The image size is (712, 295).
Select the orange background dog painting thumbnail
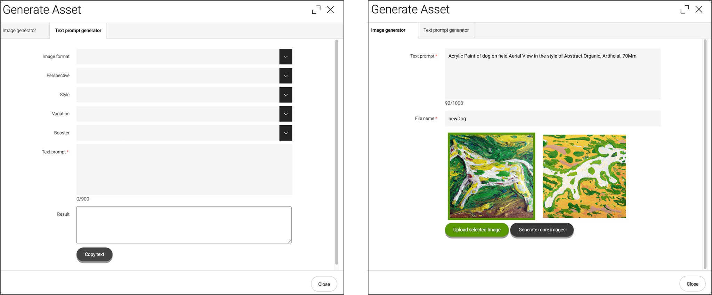pos(584,176)
